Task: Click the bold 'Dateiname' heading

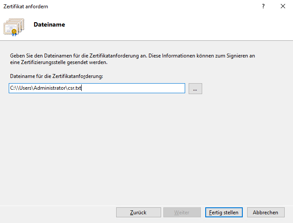Action: click(49, 25)
